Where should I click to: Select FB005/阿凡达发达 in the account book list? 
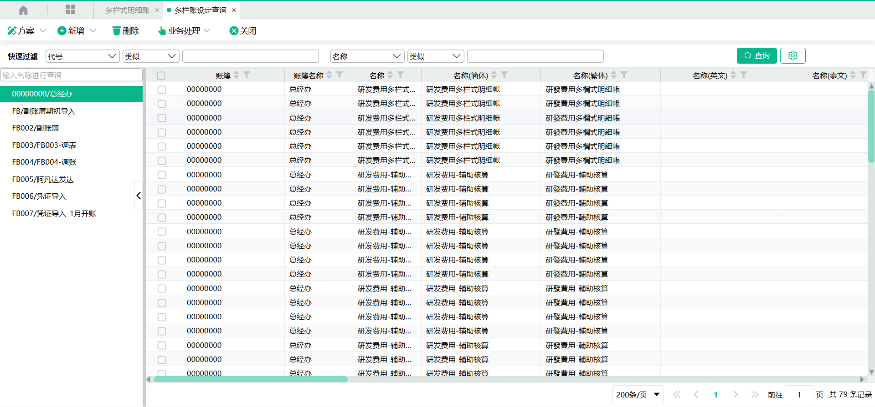(43, 179)
